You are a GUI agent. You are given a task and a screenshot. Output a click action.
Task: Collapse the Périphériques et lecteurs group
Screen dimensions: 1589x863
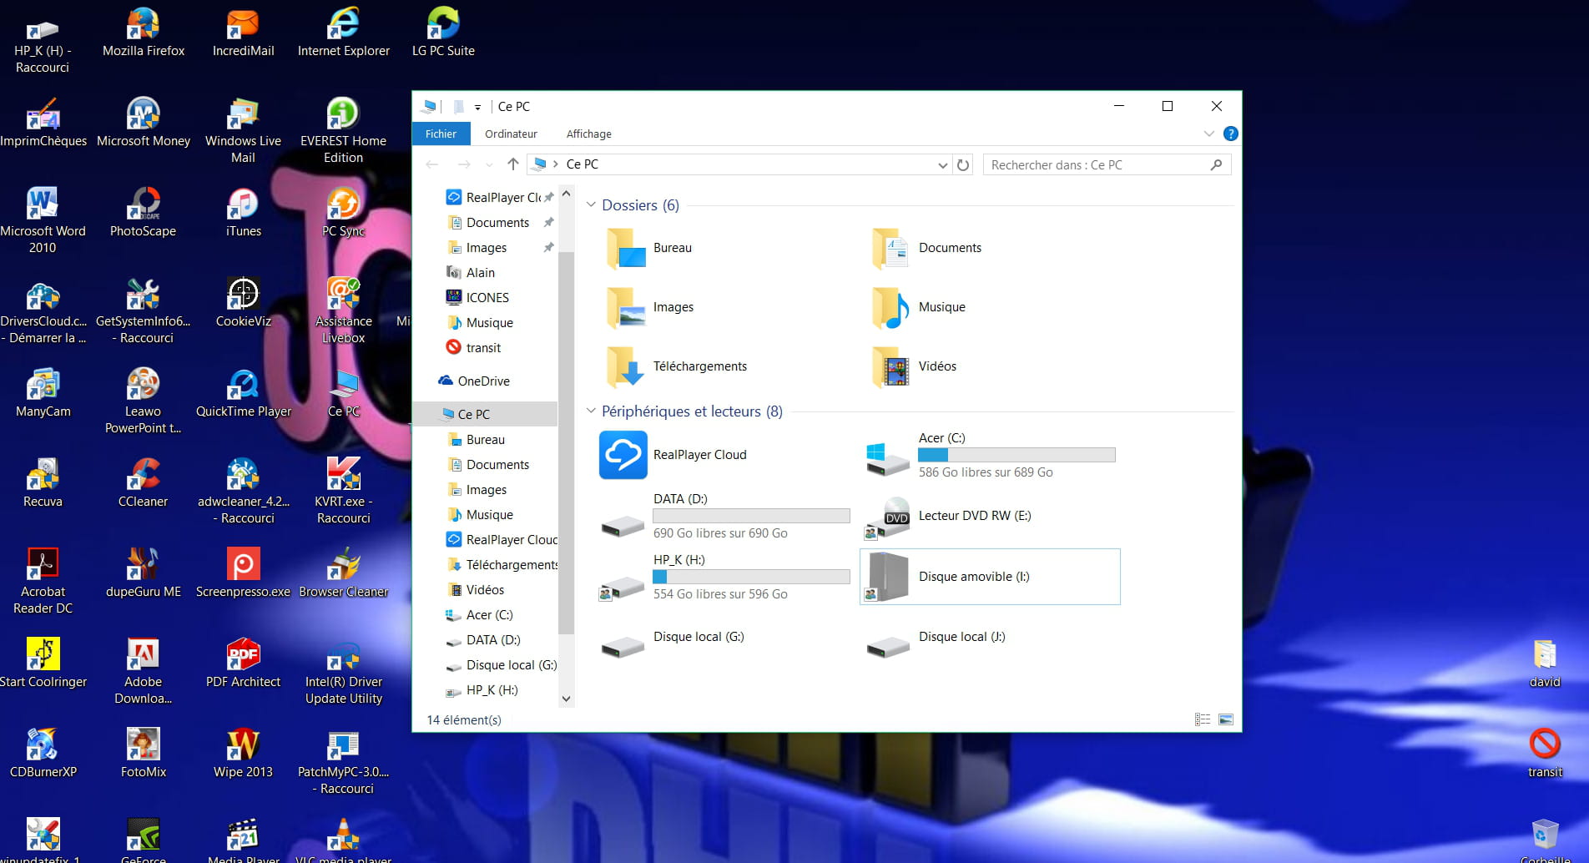point(591,411)
